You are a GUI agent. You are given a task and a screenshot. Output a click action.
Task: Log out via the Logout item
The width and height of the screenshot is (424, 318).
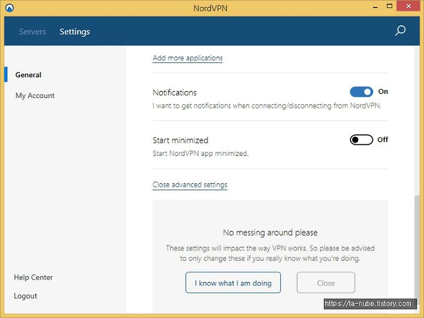tap(25, 296)
